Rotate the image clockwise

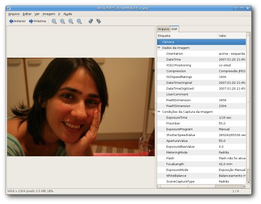tap(98, 21)
